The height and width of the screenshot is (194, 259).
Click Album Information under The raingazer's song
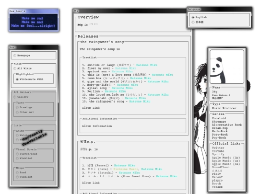click(x=97, y=126)
